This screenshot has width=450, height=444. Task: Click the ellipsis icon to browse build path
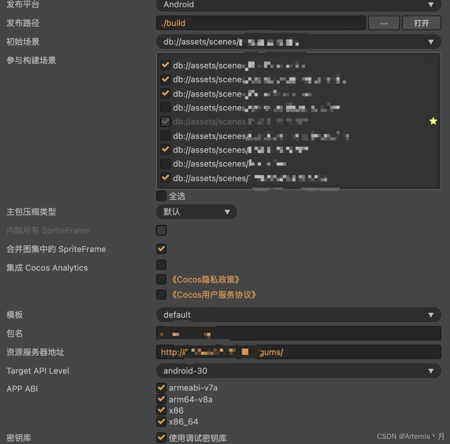click(383, 23)
